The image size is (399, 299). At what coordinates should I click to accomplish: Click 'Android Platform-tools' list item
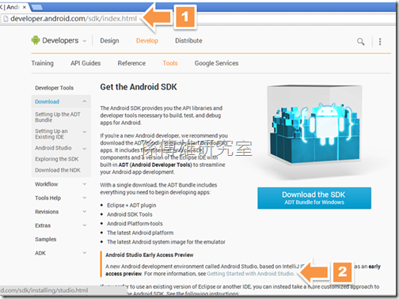[135, 224]
